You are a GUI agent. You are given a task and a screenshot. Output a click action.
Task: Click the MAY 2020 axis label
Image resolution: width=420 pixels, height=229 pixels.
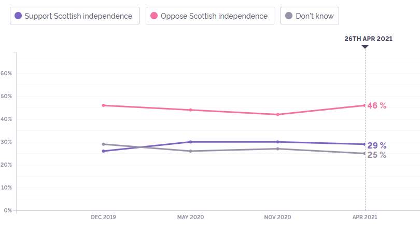(190, 217)
